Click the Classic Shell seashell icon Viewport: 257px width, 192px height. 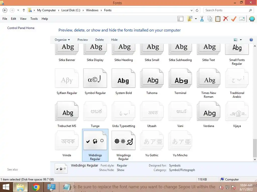252,19
